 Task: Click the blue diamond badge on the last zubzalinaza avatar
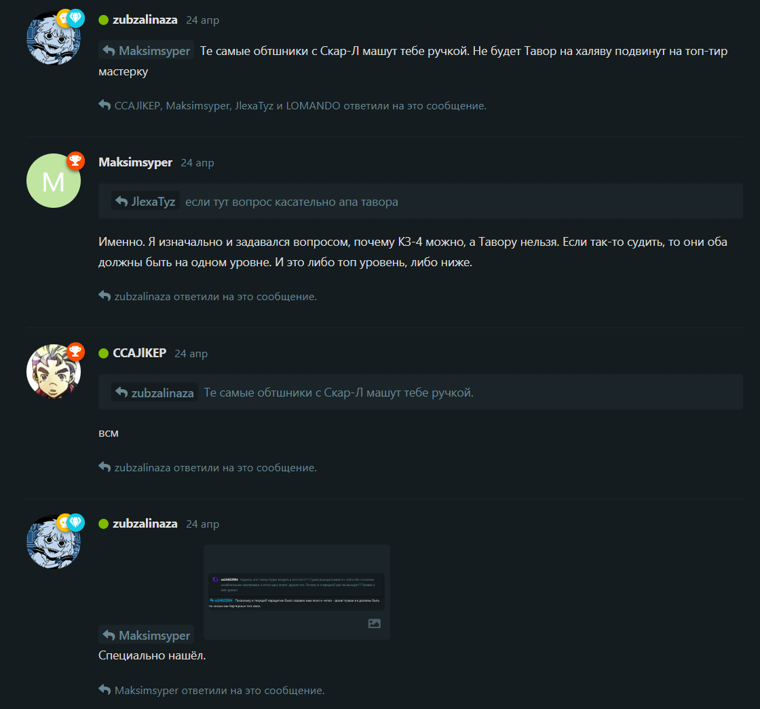(75, 522)
